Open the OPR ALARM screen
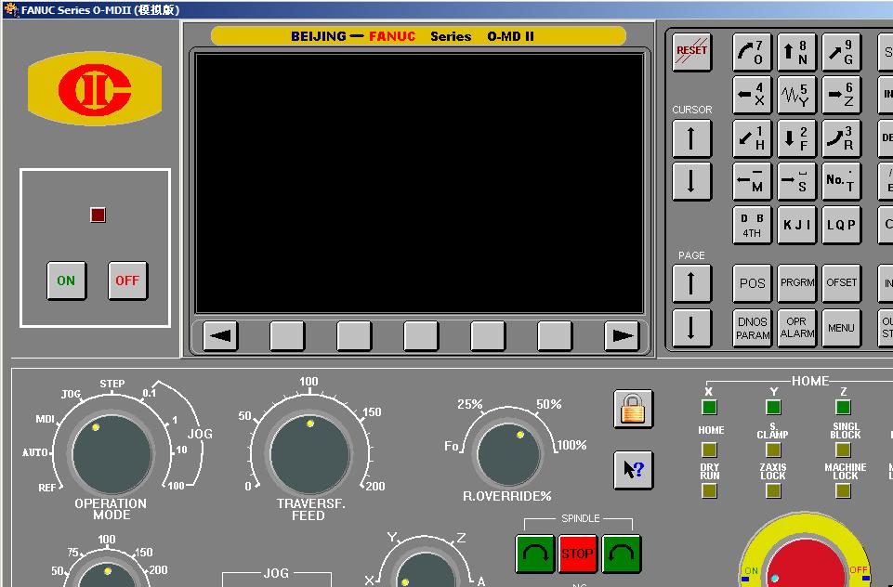The image size is (893, 587). coord(796,328)
